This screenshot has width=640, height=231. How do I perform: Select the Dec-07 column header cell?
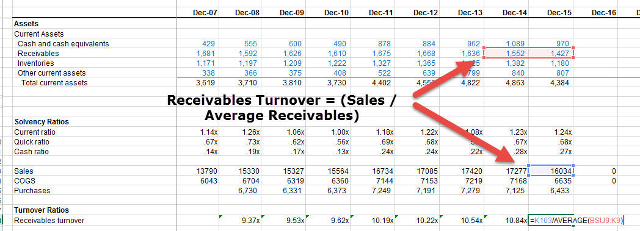pyautogui.click(x=198, y=13)
